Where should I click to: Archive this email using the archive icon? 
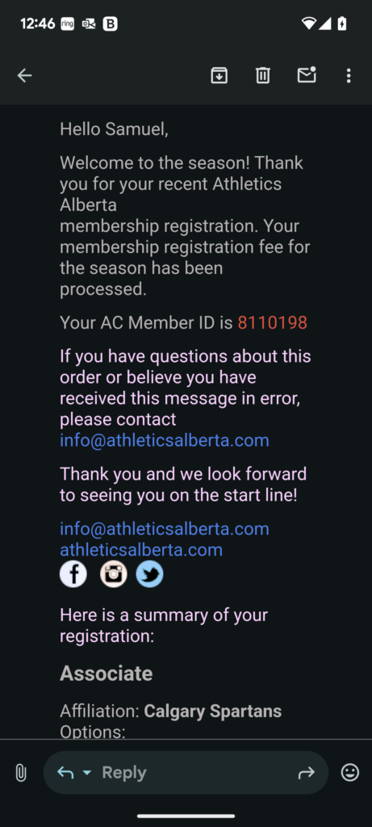[219, 76]
